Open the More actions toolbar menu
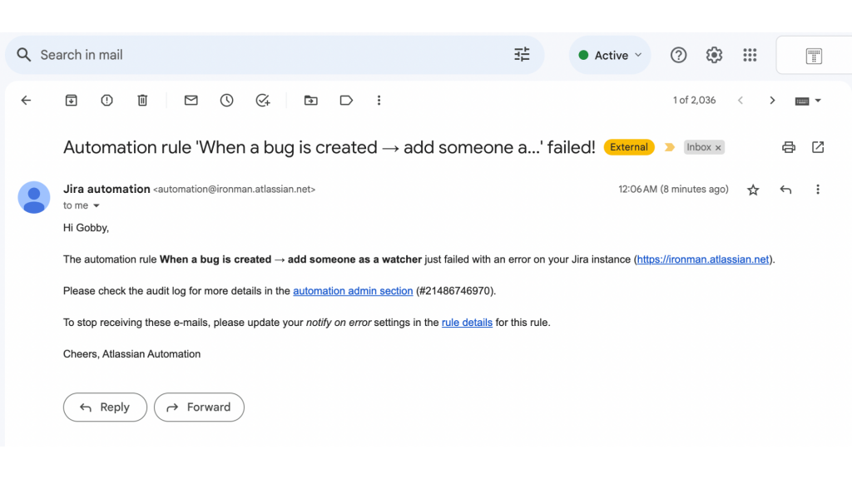Screen dimensions: 852x479 [379, 101]
